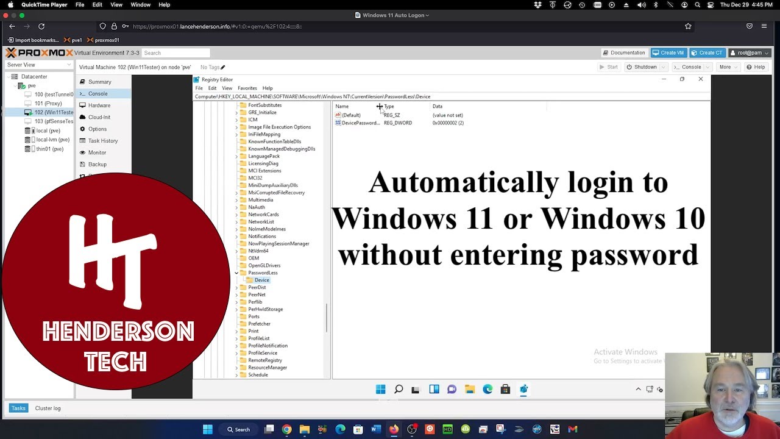Open Favorites menu in Registry Editor
Viewport: 780px width, 439px height.
[247, 88]
